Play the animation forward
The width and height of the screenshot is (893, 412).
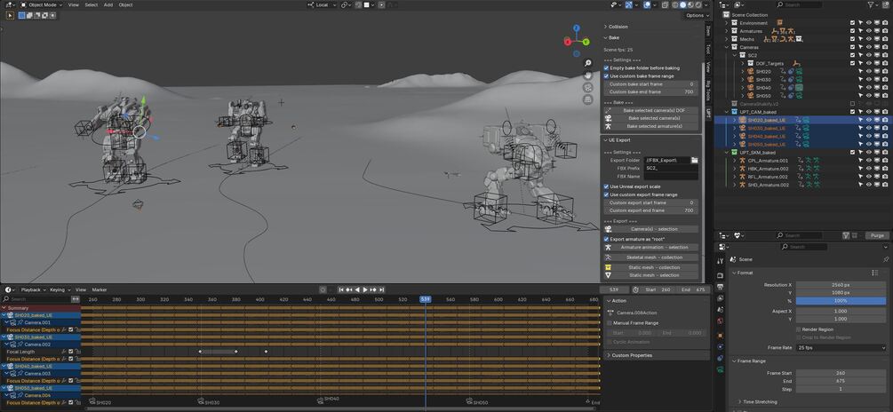(365, 289)
